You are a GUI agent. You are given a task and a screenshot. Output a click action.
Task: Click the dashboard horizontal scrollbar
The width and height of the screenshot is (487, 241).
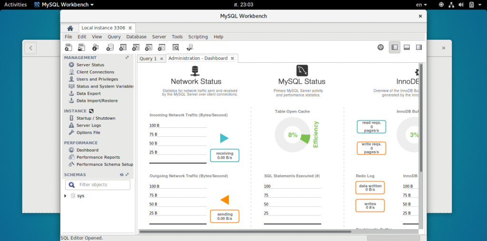245,231
